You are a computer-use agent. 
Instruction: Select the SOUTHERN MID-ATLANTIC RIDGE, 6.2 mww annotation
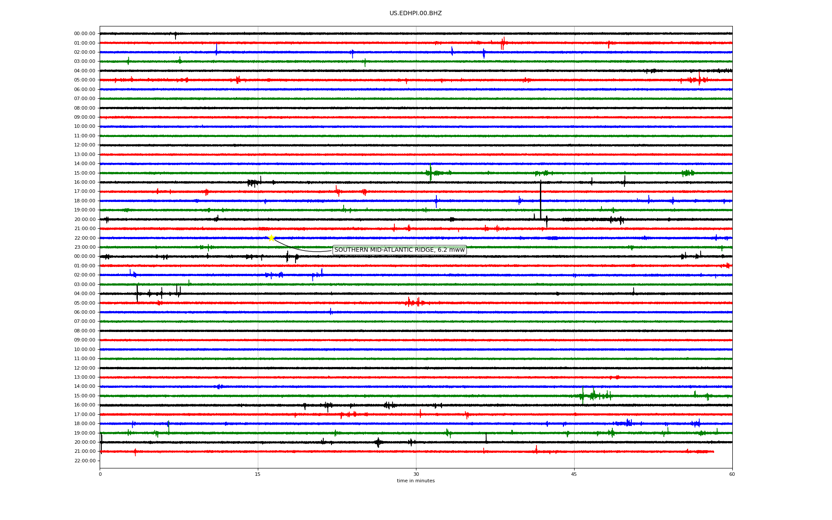400,250
